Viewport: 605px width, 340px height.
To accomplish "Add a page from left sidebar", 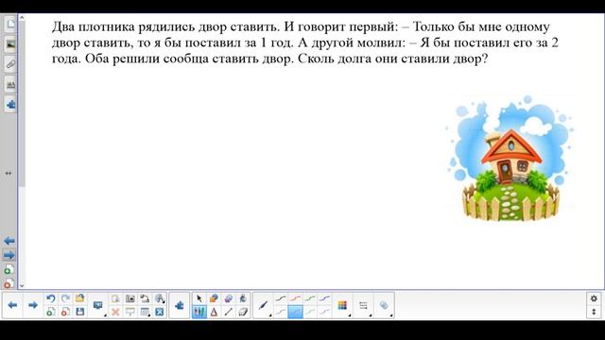I will coord(9,269).
